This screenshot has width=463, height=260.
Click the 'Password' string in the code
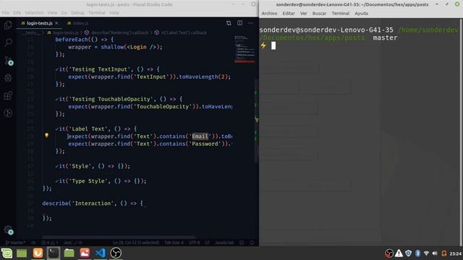tap(205, 144)
